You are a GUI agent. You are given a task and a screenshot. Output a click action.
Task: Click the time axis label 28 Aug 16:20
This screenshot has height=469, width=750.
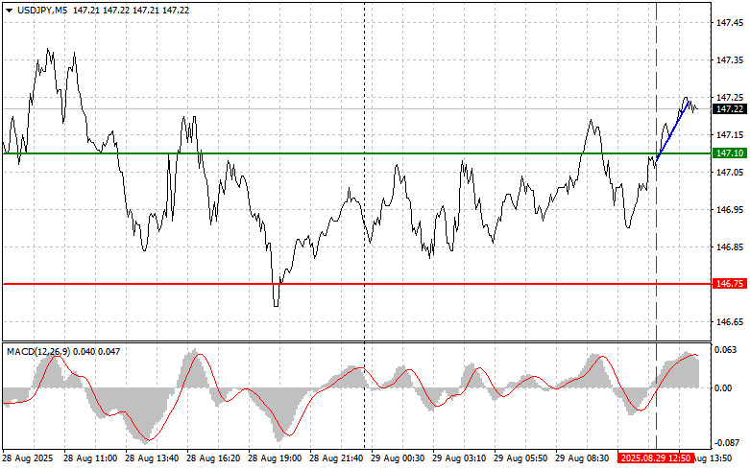213,458
